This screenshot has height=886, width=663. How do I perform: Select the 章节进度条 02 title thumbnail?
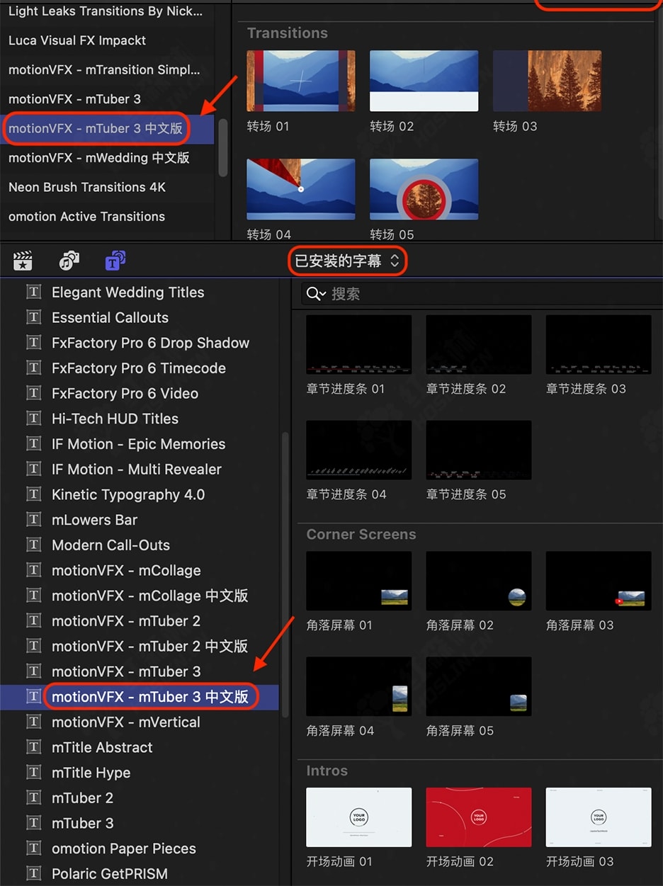[x=479, y=345]
